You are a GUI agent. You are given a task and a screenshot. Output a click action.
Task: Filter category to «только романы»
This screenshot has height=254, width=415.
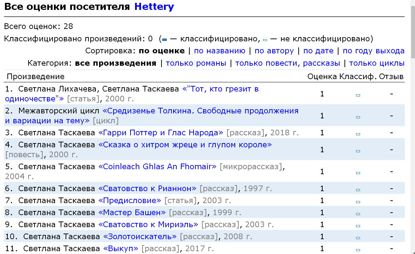(196, 63)
